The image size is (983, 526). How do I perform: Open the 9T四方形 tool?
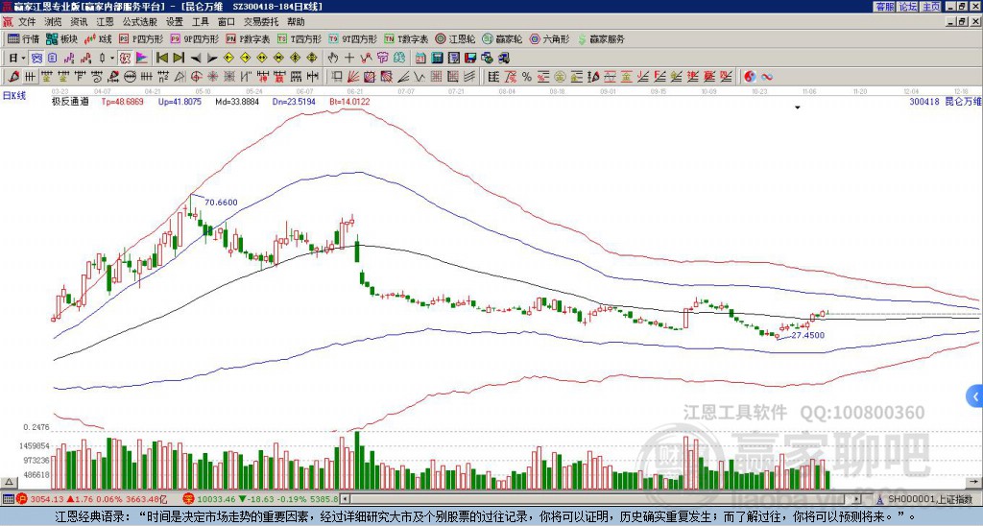353,38
